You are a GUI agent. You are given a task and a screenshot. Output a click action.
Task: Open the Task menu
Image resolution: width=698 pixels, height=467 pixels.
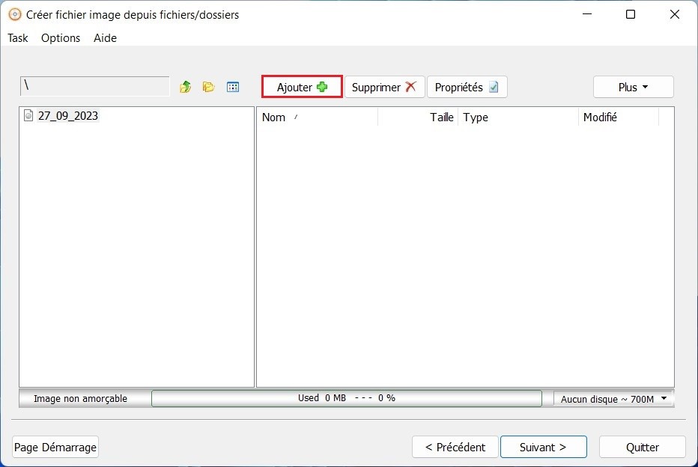(17, 38)
